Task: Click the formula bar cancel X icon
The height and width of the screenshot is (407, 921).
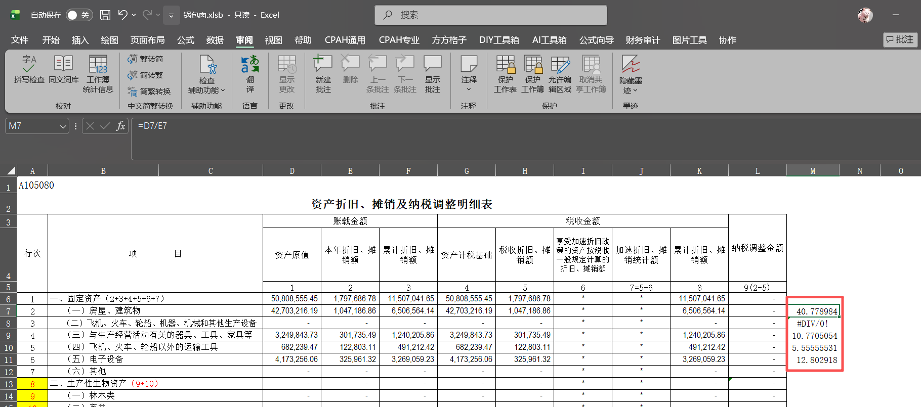Action: (90, 126)
